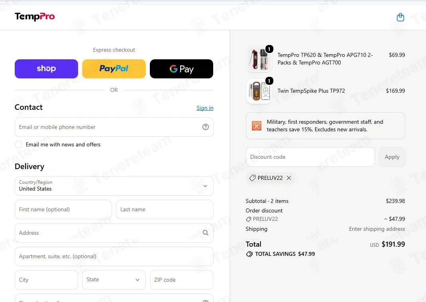Focus the First name (optional) field

[63, 209]
